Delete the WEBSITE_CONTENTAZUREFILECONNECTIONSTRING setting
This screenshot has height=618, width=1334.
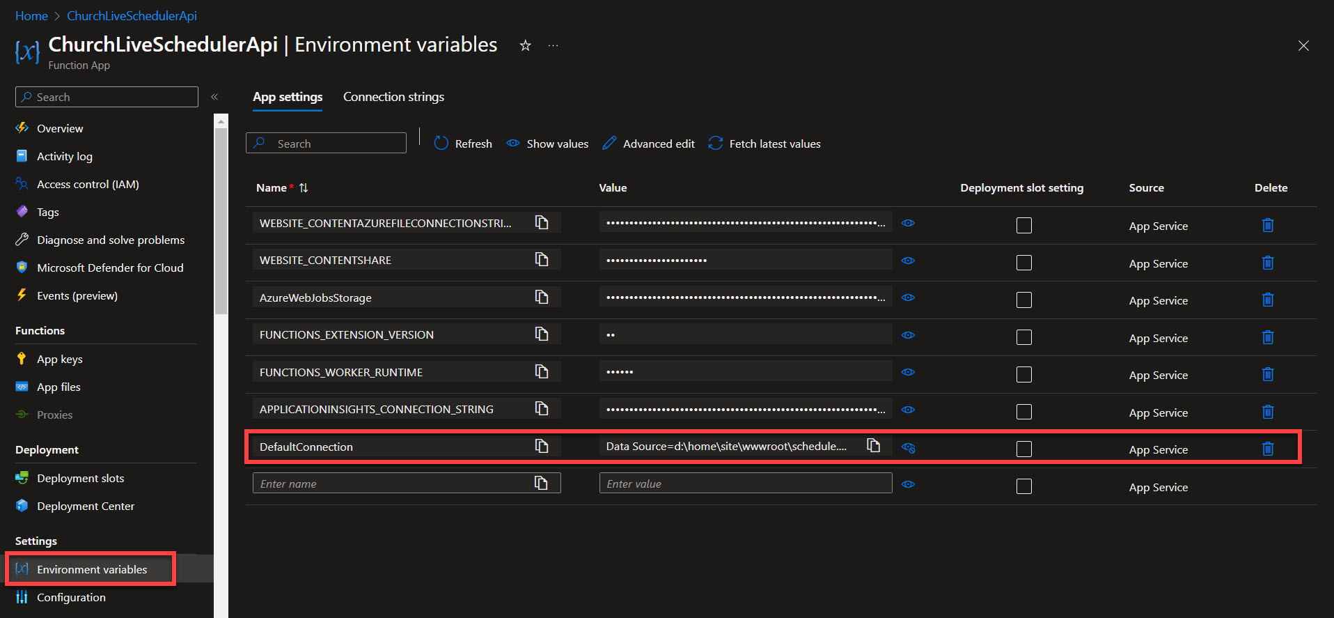(x=1268, y=225)
